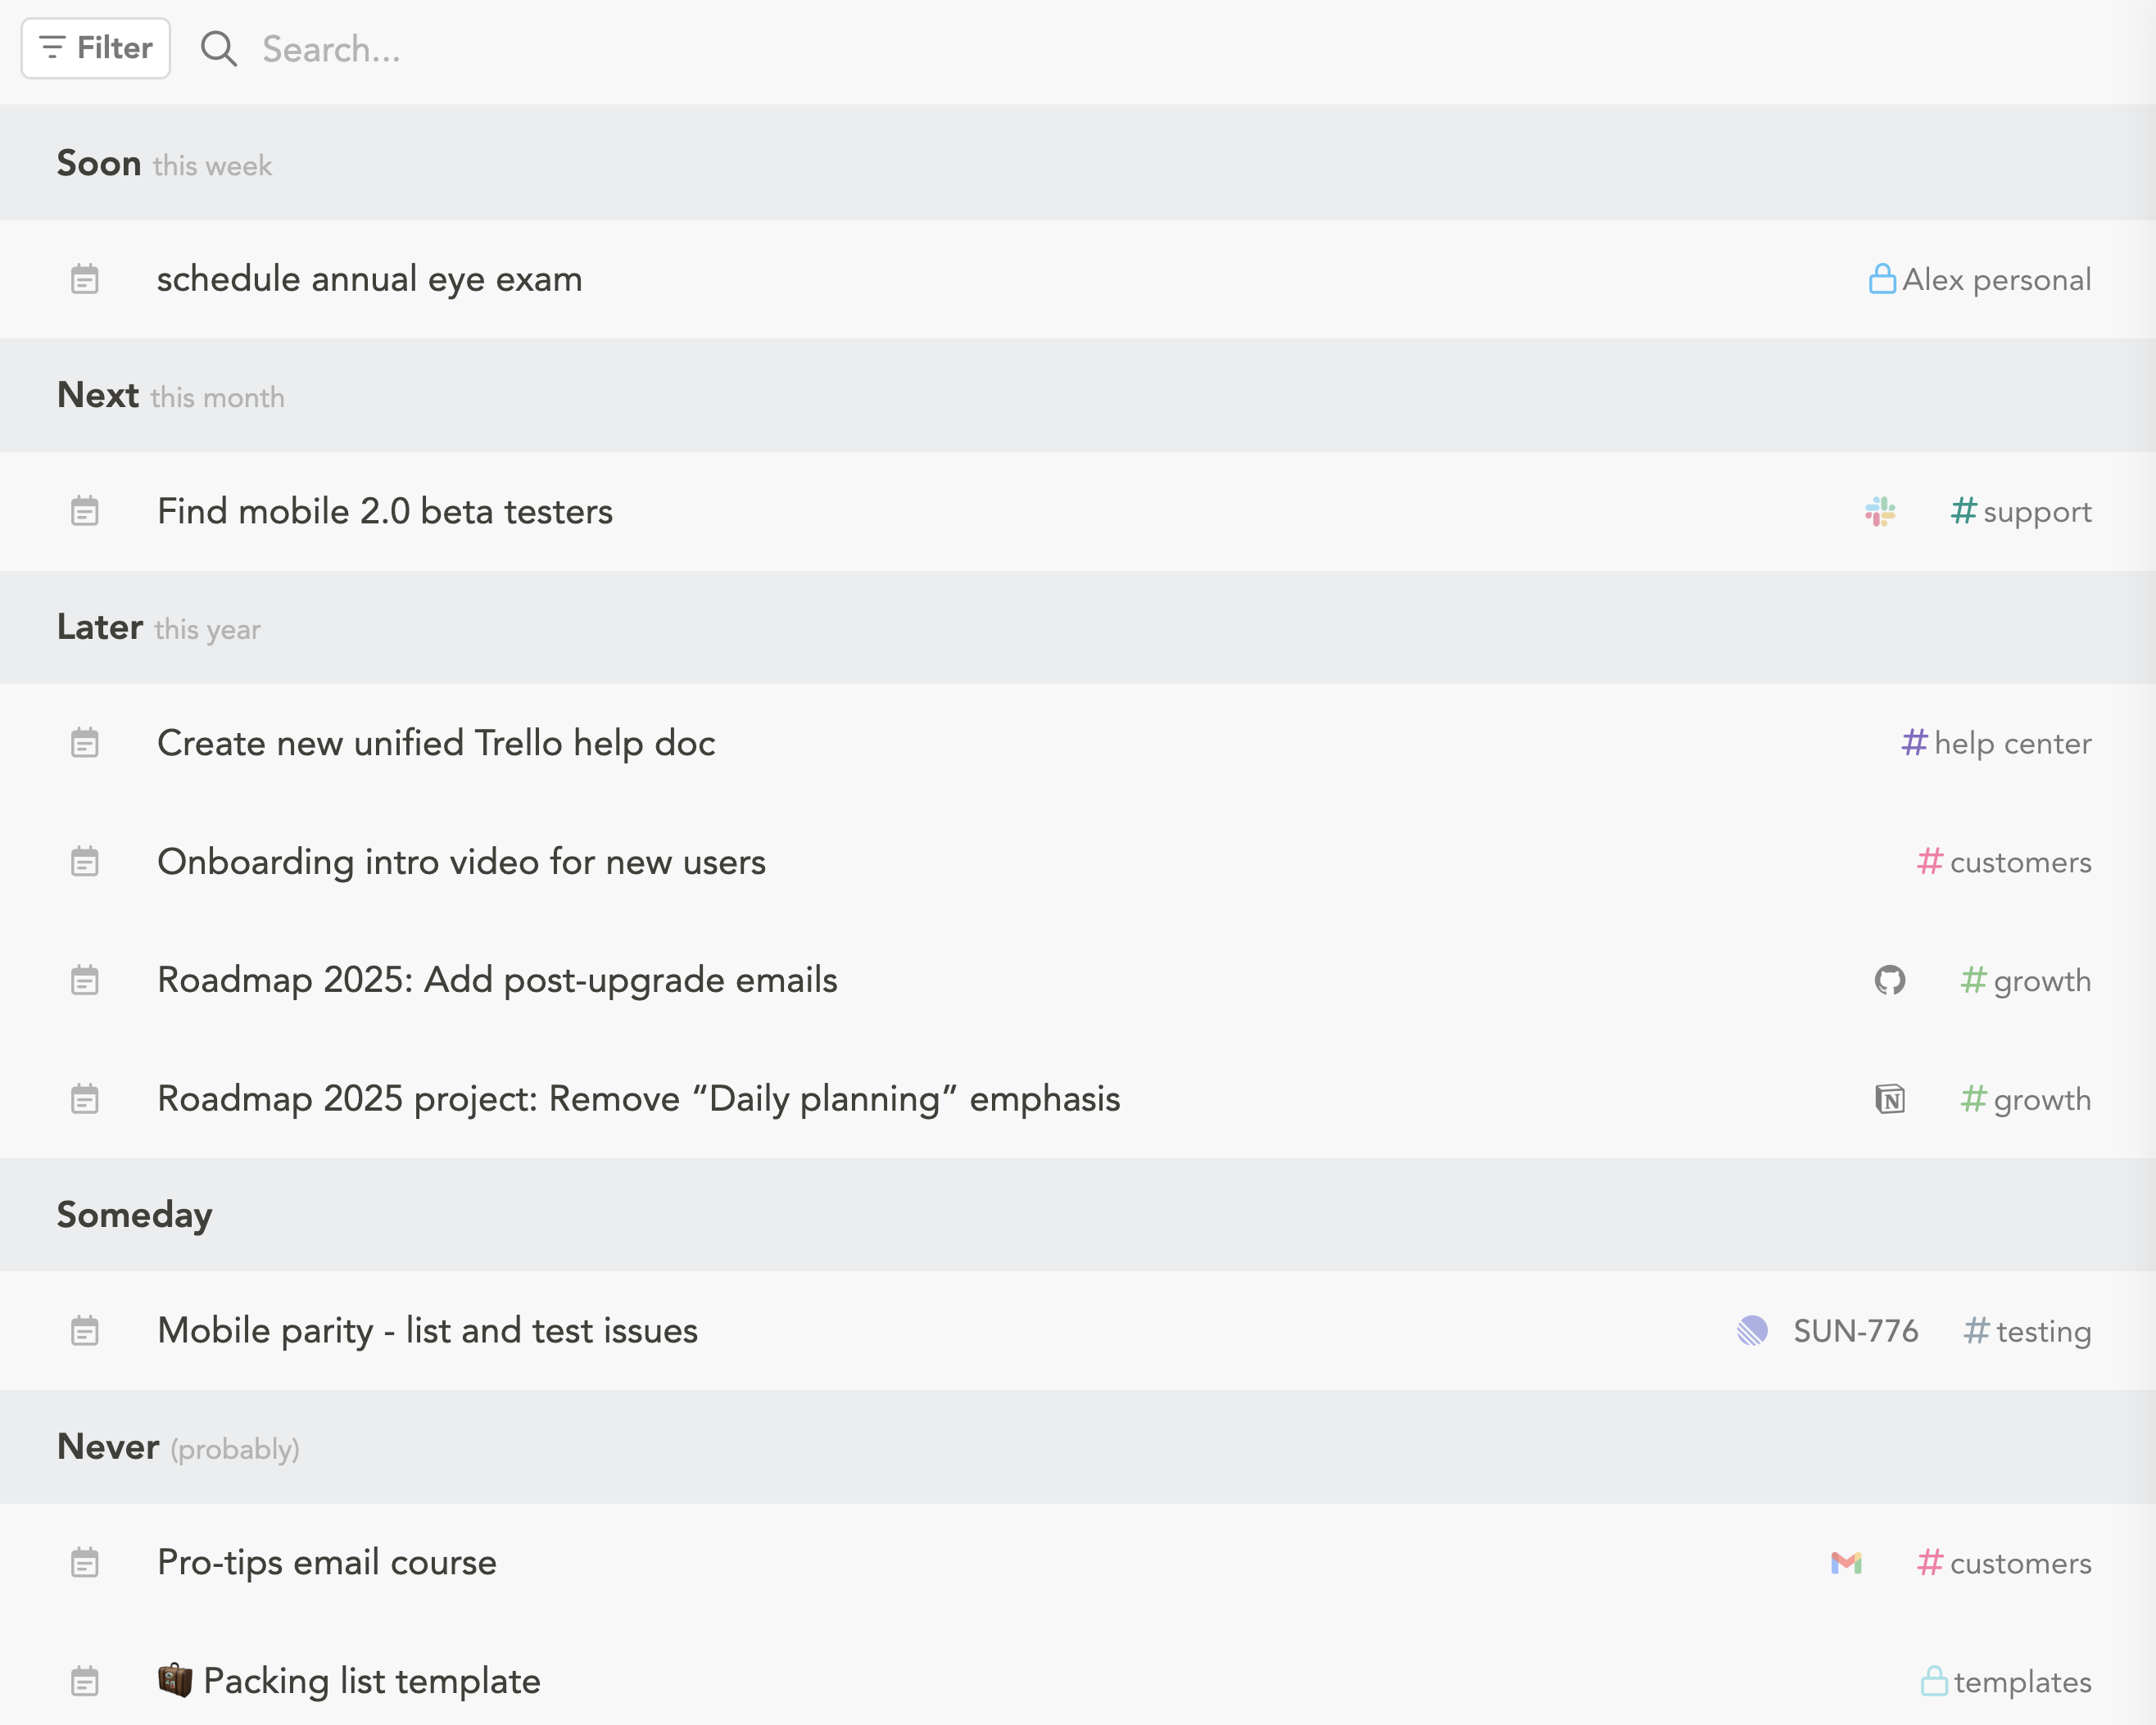Viewport: 2156px width, 1725px height.
Task: Click the search magnifier icon
Action: pyautogui.click(x=218, y=48)
